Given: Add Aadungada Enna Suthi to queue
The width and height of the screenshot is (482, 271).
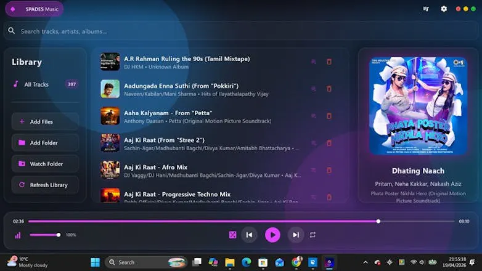Looking at the screenshot, I should click(x=313, y=89).
